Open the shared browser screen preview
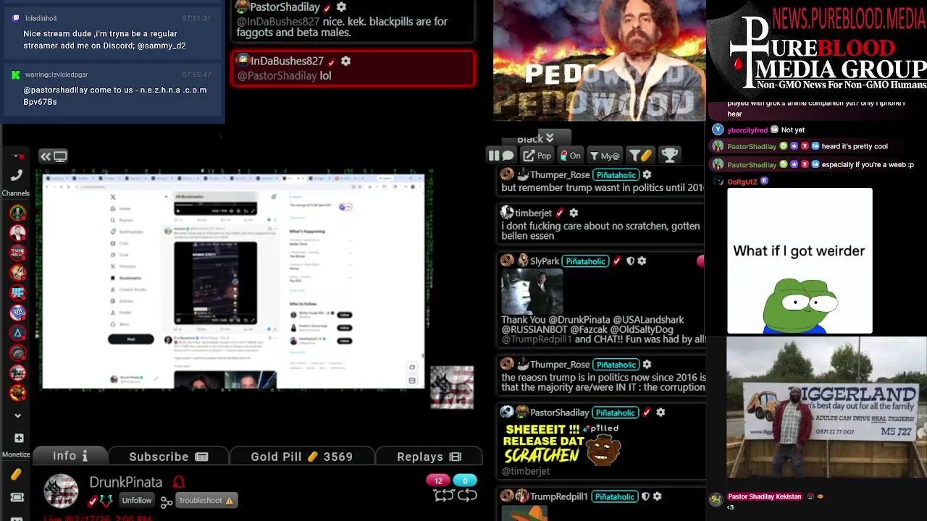 point(233,281)
